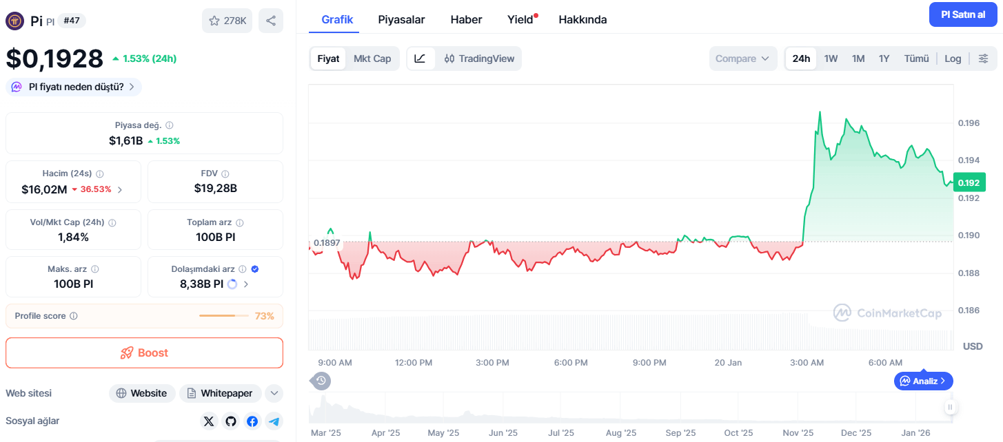Click the info icon beside Toplam arz
This screenshot has height=442, width=1003.
tap(240, 223)
